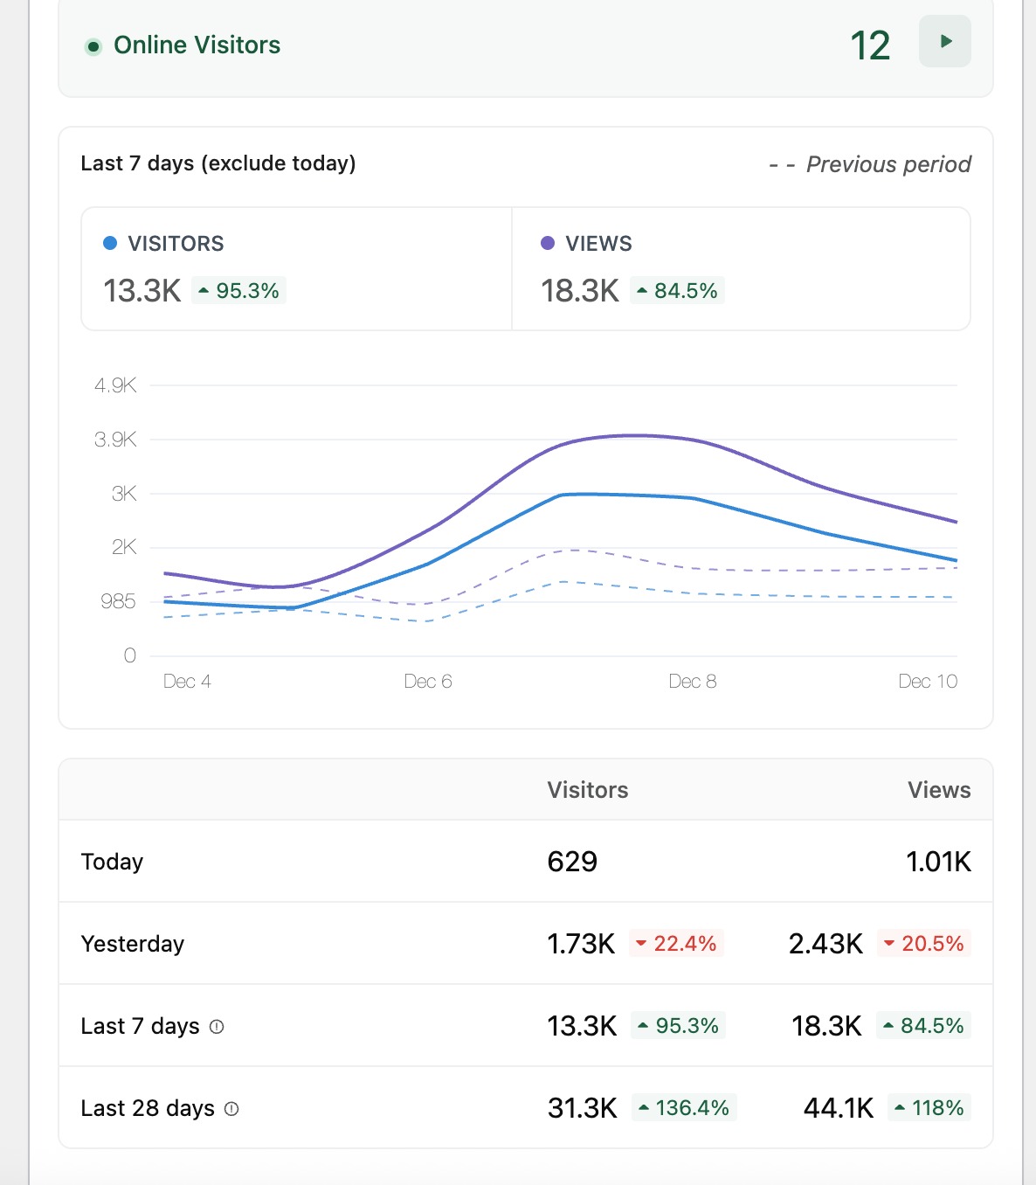Viewport: 1036px width, 1185px height.
Task: Open Today's 629 visitors value
Action: [x=572, y=862]
